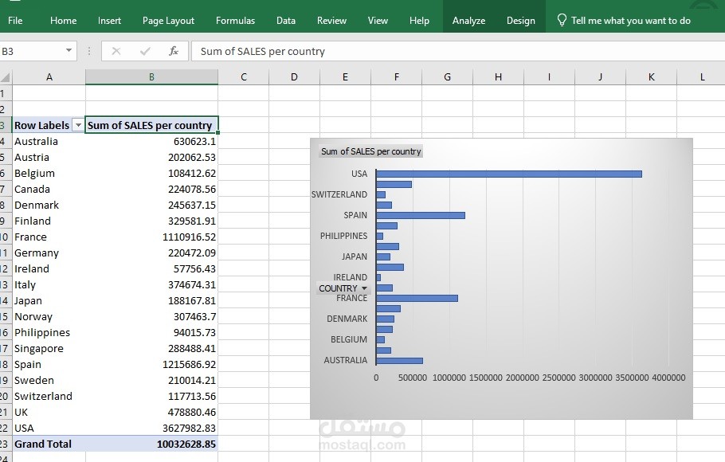Click the USA axis label in chart
This screenshot has width=725, height=462.
tap(359, 174)
